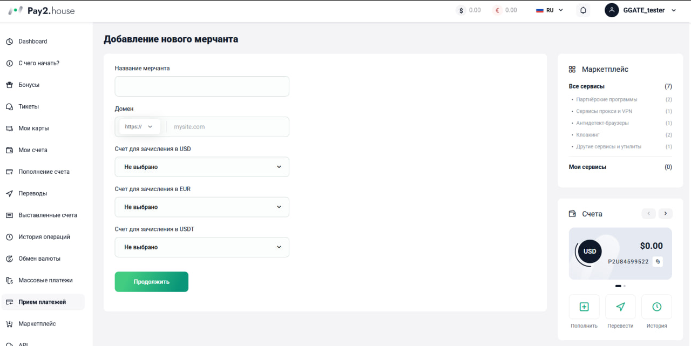Click the icon beside Пополнение счета
The height and width of the screenshot is (346, 691).
(x=9, y=172)
